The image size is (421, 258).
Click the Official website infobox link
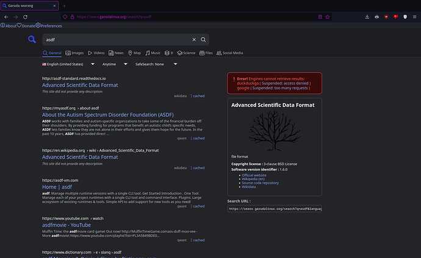pyautogui.click(x=254, y=175)
